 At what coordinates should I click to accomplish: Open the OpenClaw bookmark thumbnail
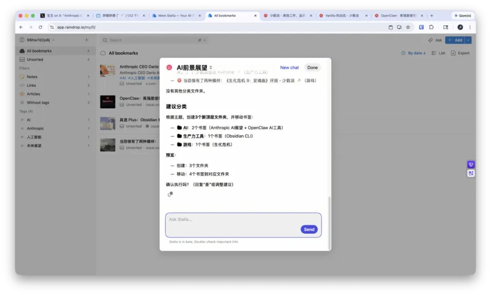pos(108,102)
